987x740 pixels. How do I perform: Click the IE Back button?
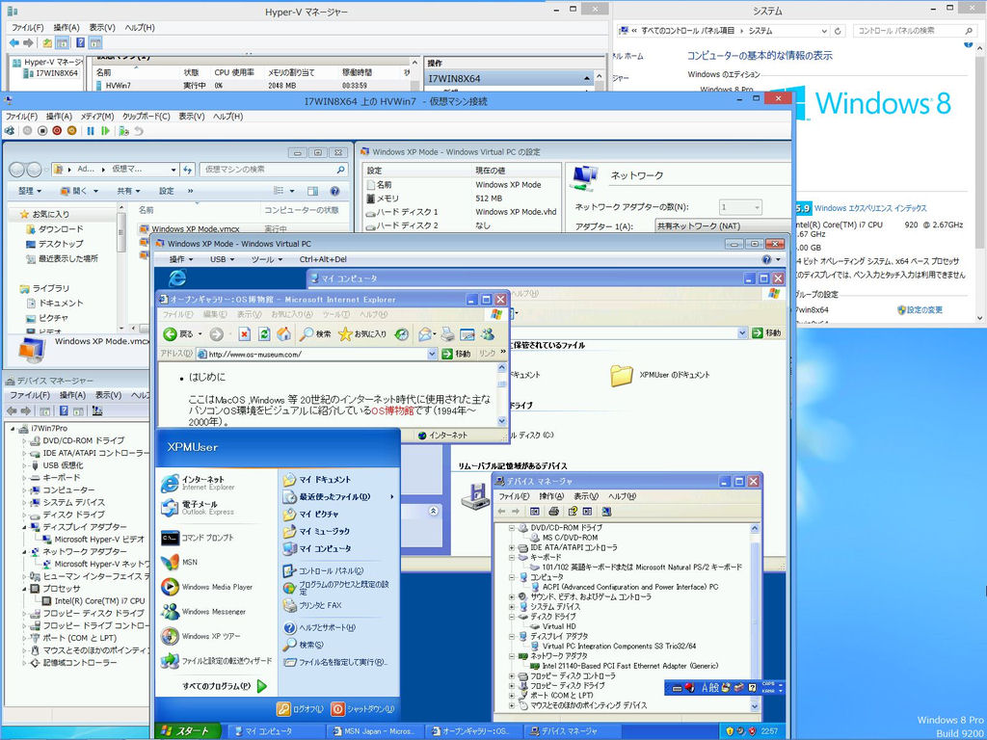[x=178, y=334]
